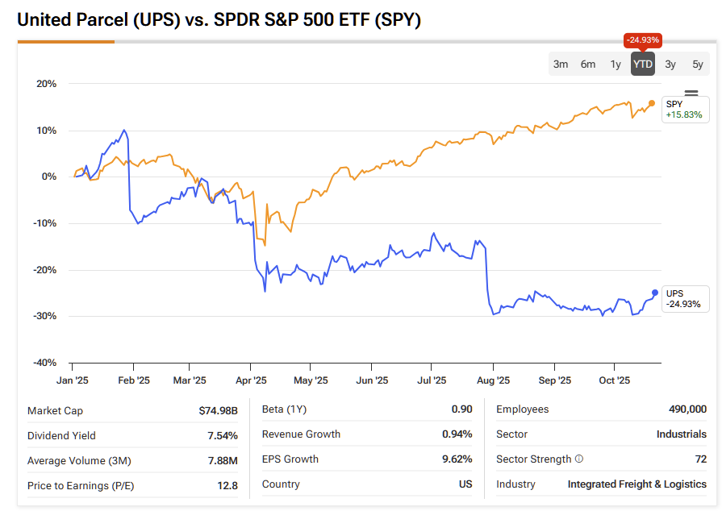Click the Oct '25 axis label
722x511 pixels.
pyautogui.click(x=614, y=380)
